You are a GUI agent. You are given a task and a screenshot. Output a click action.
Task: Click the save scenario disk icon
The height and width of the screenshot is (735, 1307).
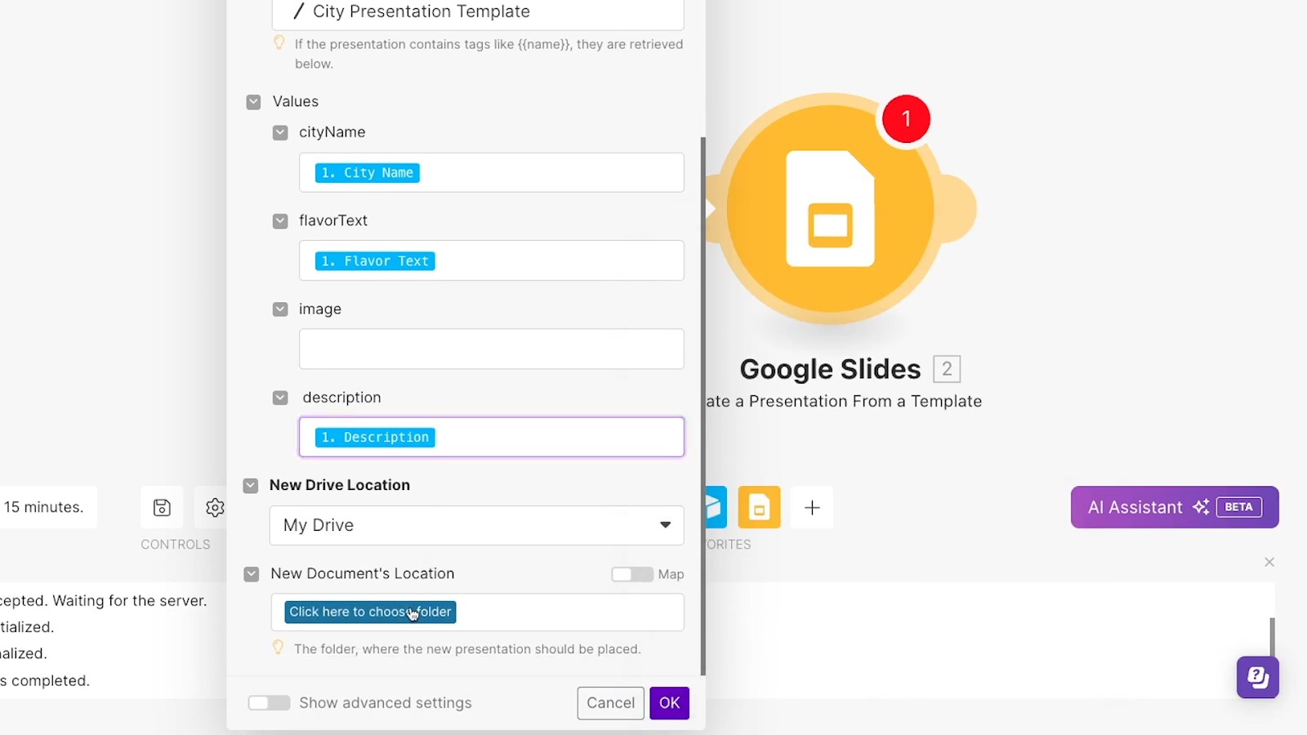(x=162, y=507)
